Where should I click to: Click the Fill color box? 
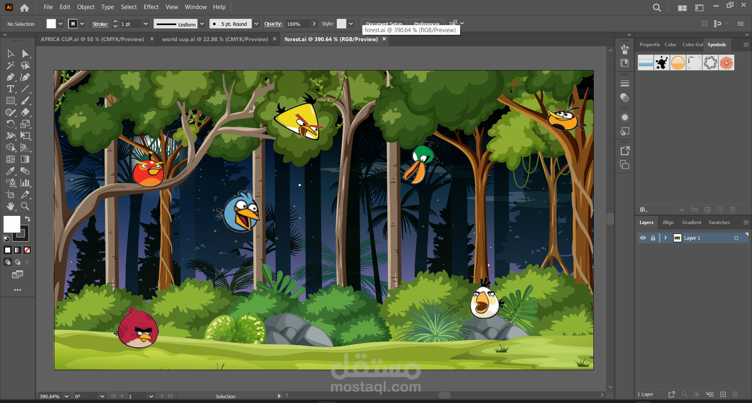12,224
